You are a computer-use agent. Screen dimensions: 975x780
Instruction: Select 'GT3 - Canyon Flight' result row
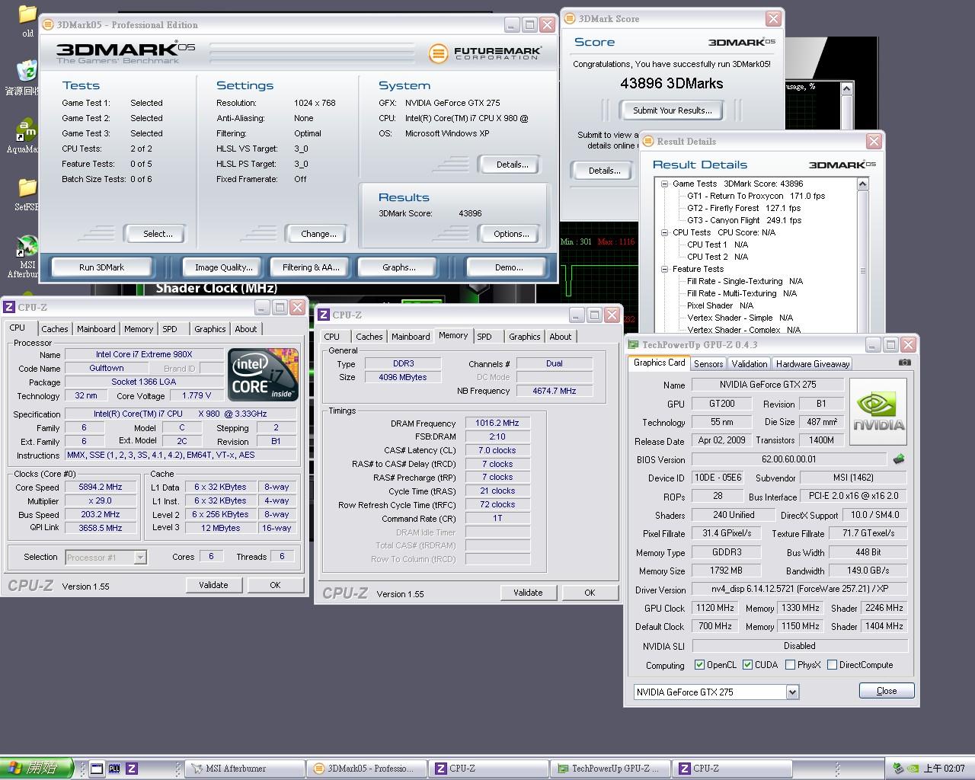point(744,220)
